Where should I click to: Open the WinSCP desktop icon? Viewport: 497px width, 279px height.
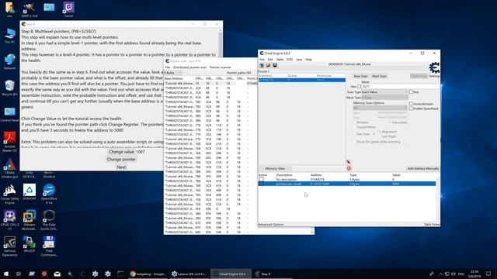pos(30,245)
